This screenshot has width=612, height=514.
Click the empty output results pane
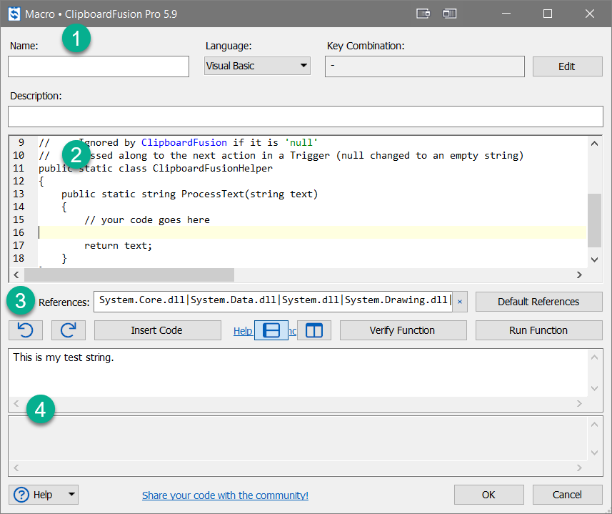tap(299, 438)
